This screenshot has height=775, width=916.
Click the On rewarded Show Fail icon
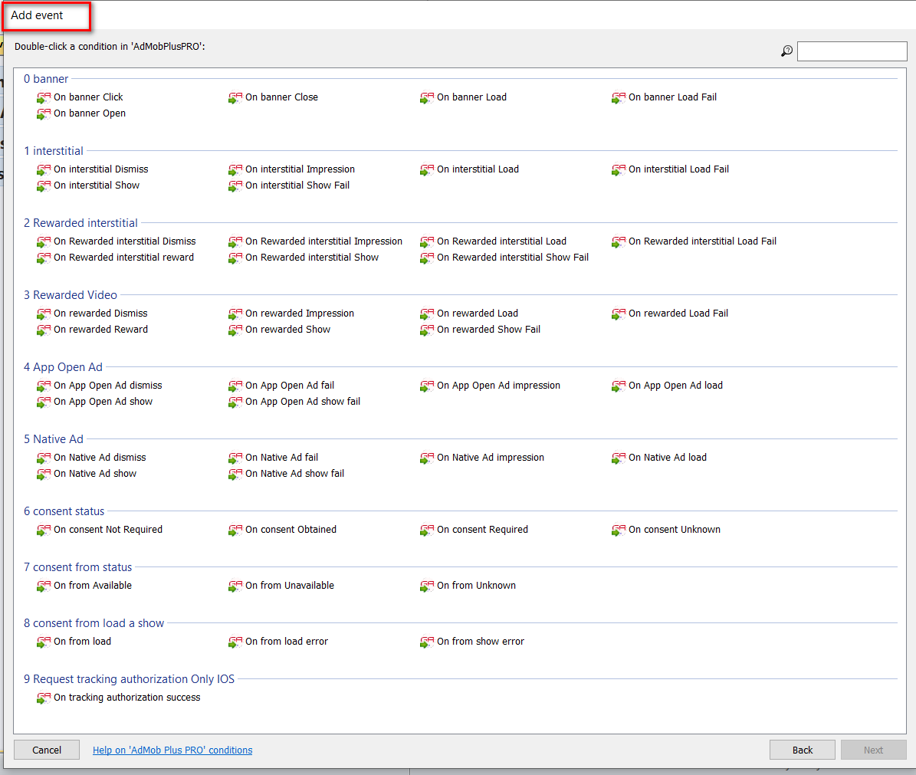(x=427, y=330)
